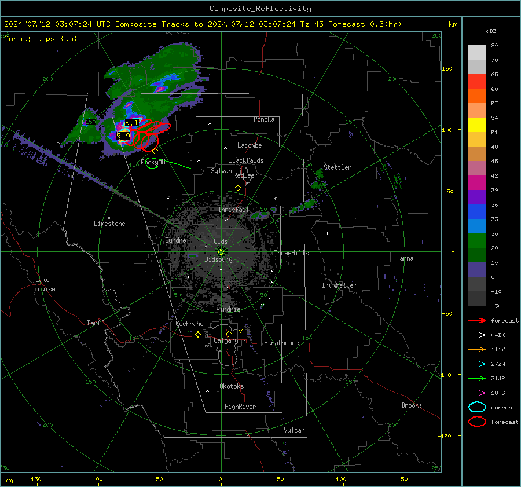Click the magenta swatch between 42 and 39 dBZ

[x=477, y=183]
